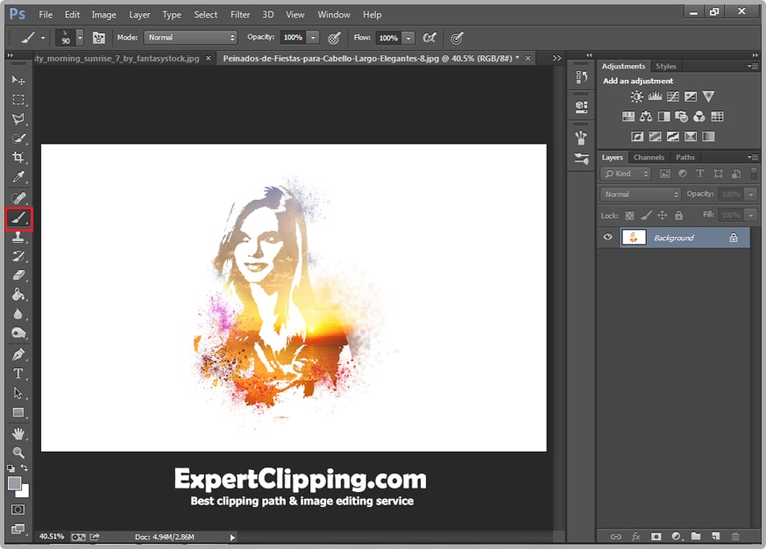The image size is (766, 549).
Task: Expand the brush Opacity dropdown arrow
Action: pos(313,38)
